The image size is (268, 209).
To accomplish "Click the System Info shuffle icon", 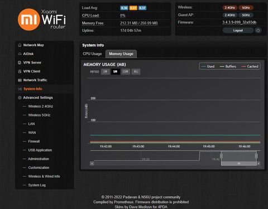I will coord(20,89).
